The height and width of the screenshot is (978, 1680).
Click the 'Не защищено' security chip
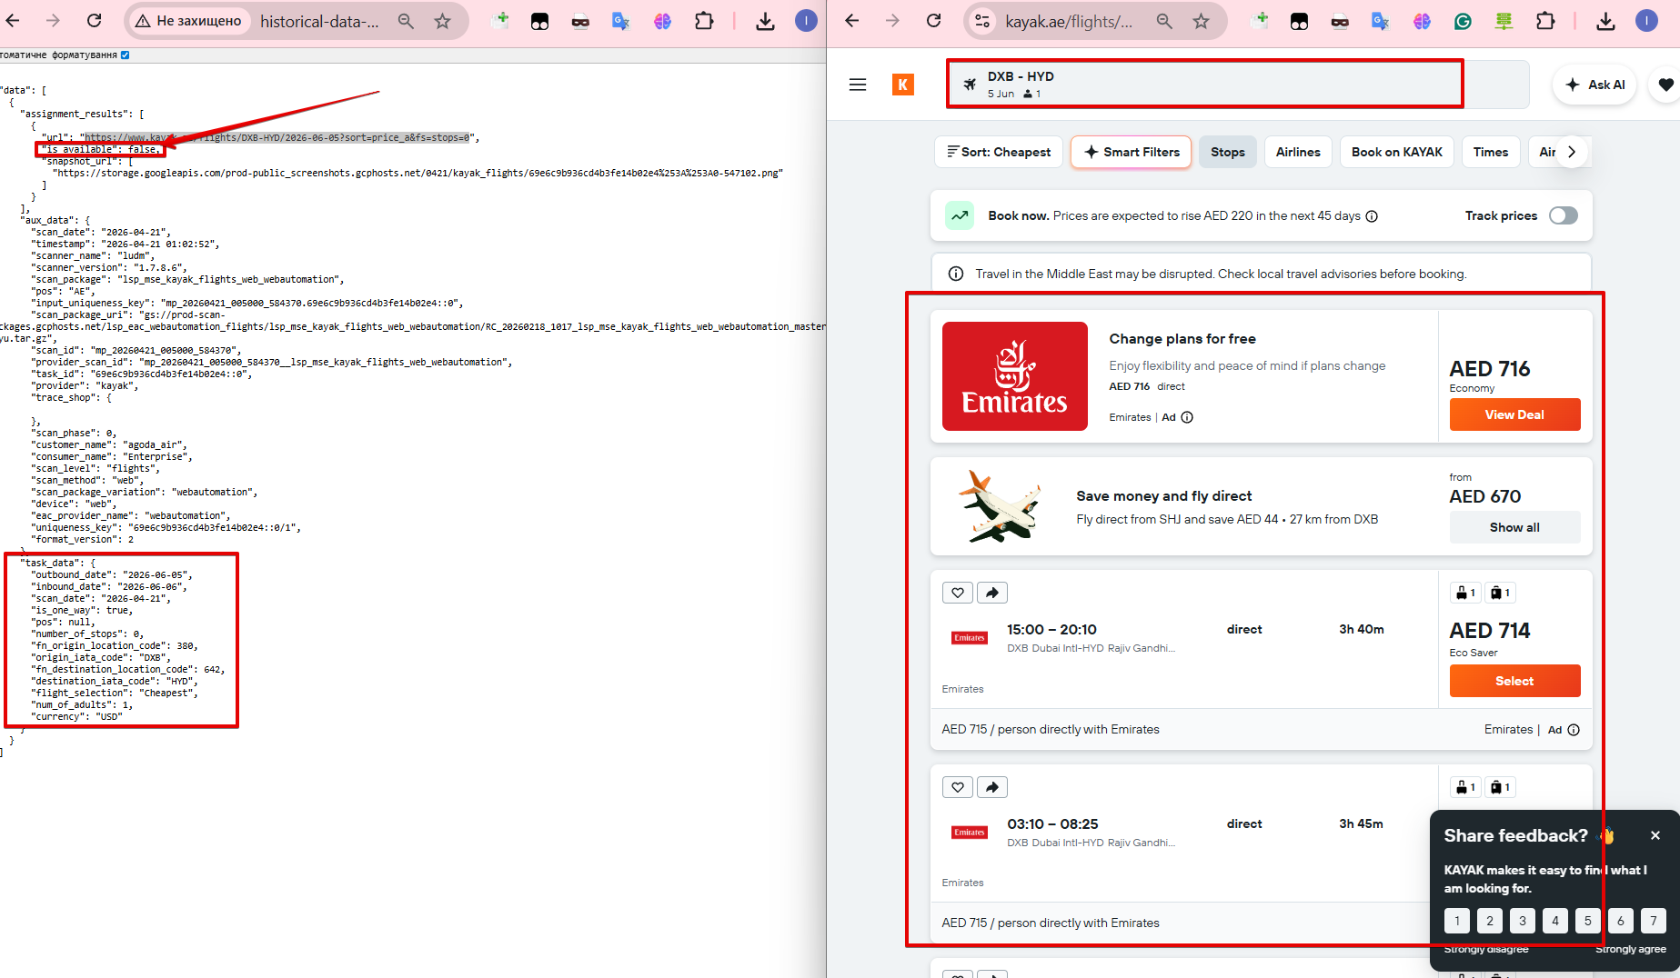[188, 21]
